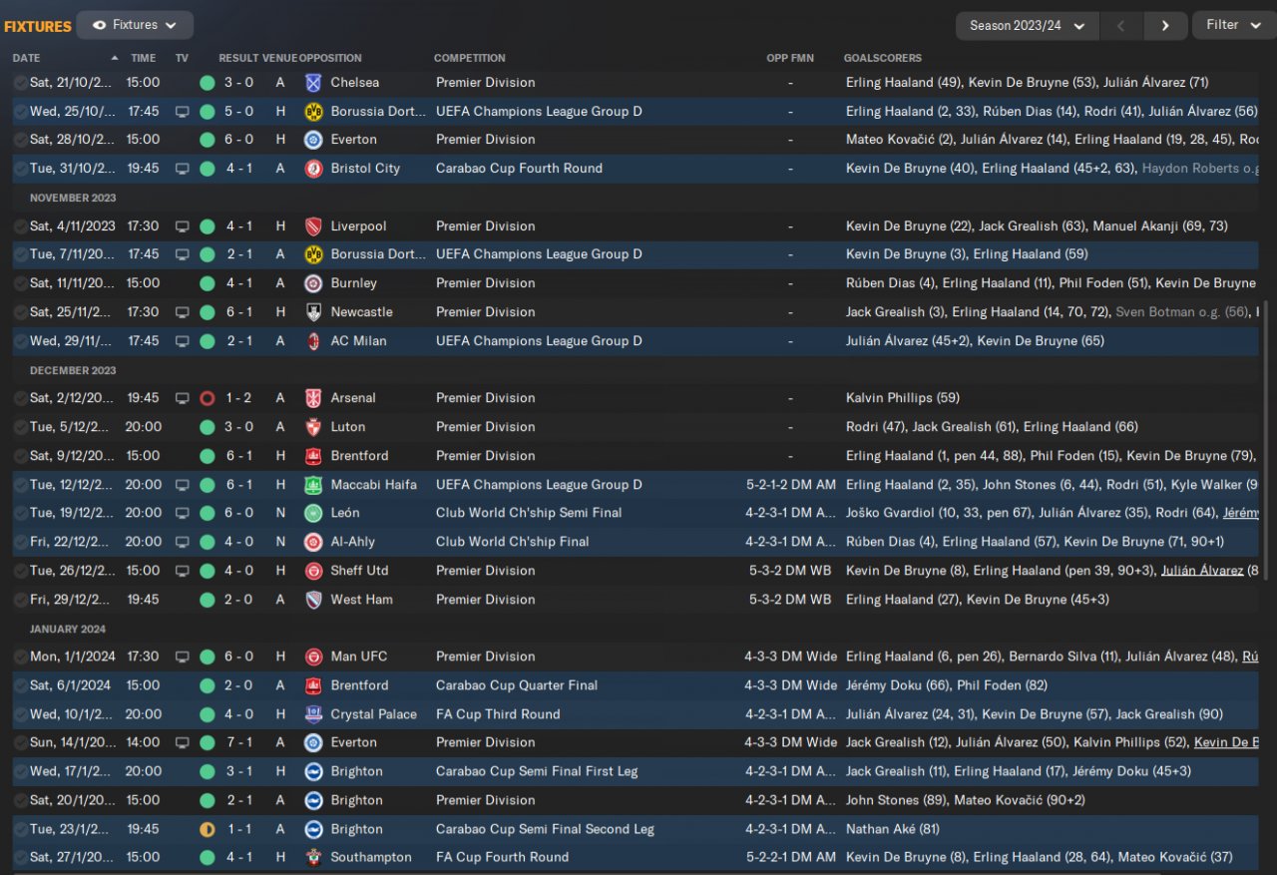The height and width of the screenshot is (875, 1277).
Task: Click the Venue column header
Action: pos(279,58)
